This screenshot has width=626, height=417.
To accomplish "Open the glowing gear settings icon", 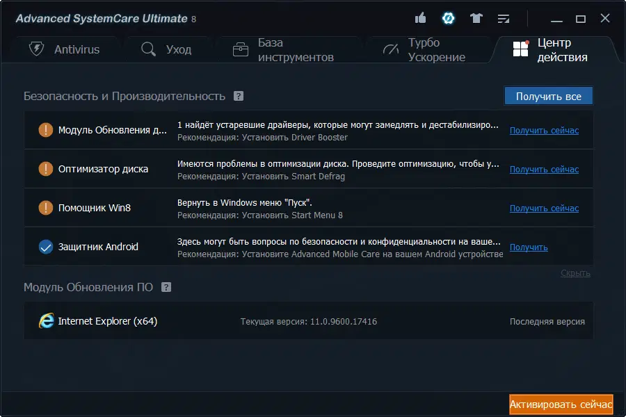I will [448, 18].
